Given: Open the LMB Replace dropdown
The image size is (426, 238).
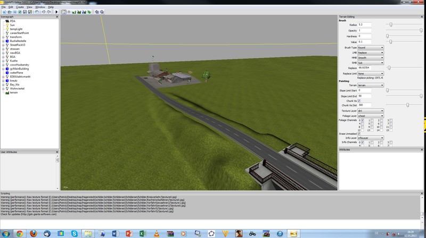Looking at the screenshot, I should click(x=371, y=53).
